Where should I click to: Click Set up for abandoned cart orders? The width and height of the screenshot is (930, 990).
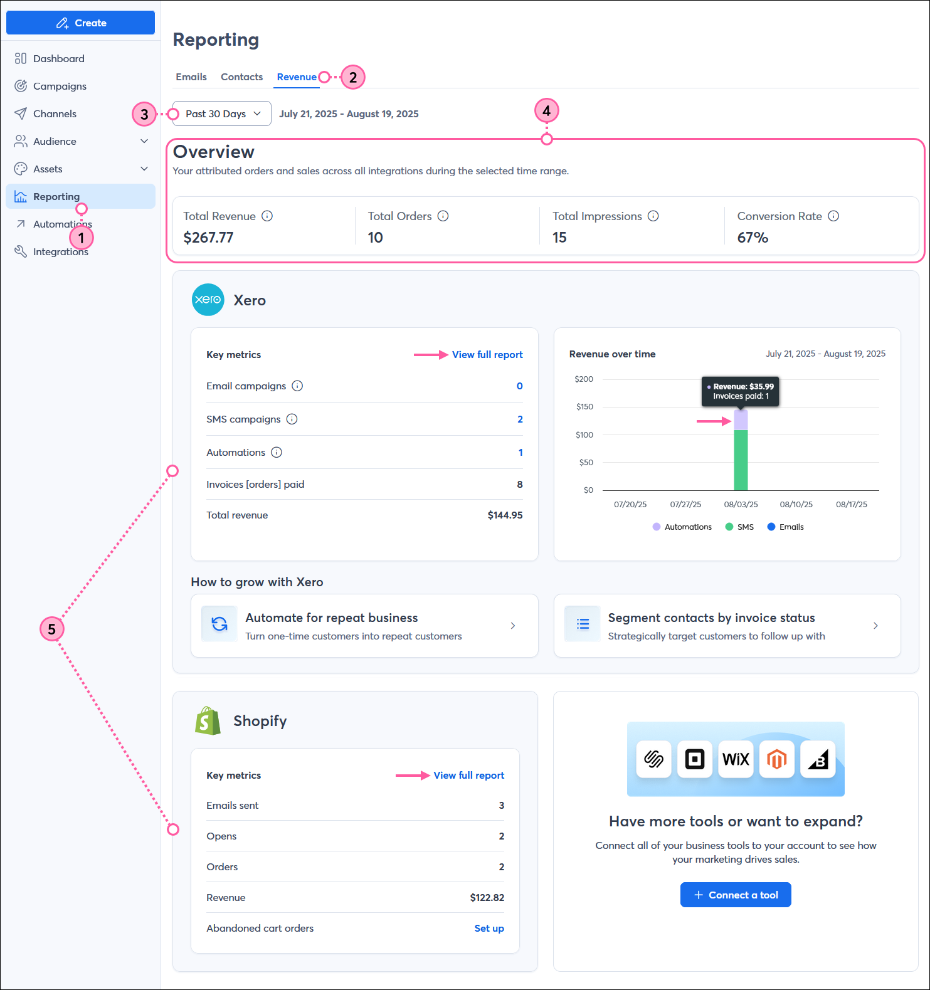click(489, 928)
